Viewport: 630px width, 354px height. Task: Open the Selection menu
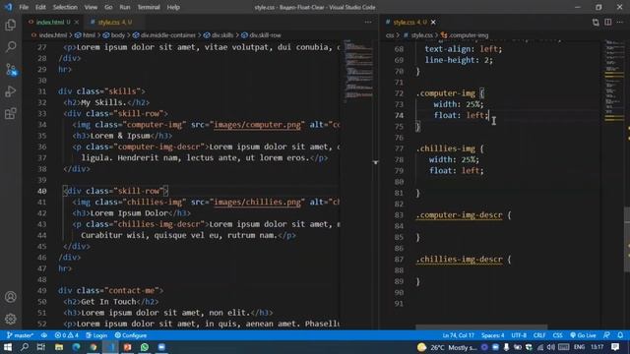point(65,7)
